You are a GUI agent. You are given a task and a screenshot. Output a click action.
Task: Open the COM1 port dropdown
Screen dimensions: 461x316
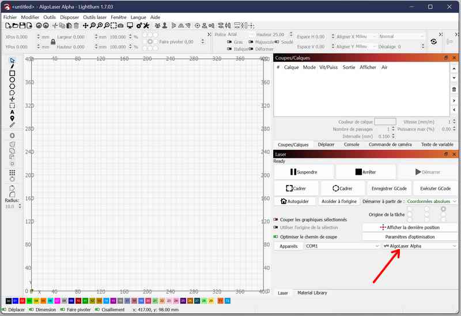pyautogui.click(x=342, y=246)
